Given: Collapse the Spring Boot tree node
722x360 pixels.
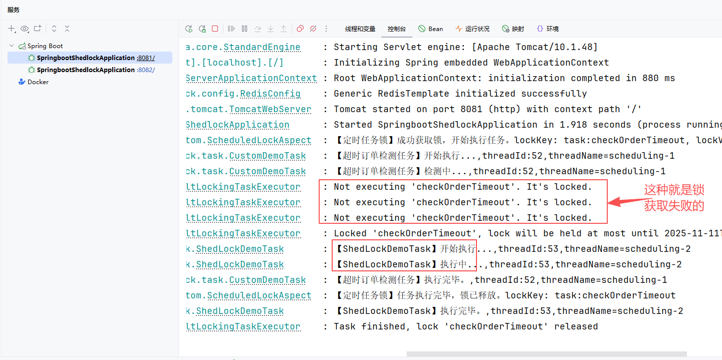Looking at the screenshot, I should 12,46.
